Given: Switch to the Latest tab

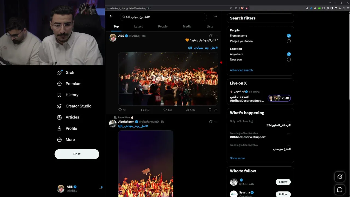Looking at the screenshot, I should pos(138,27).
